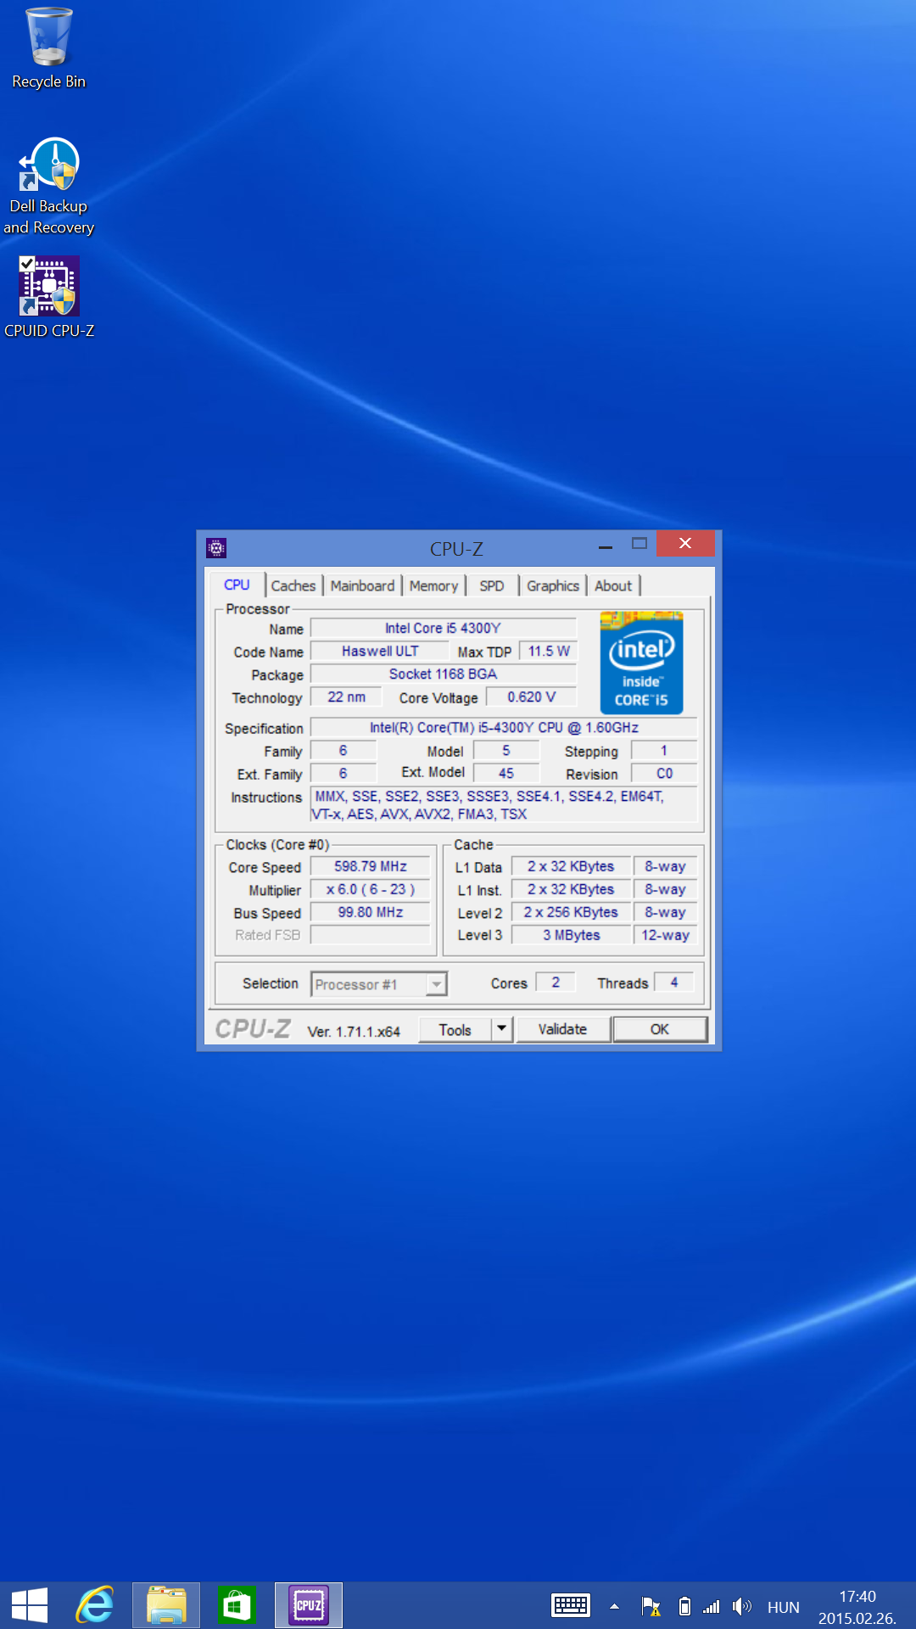Viewport: 916px width, 1629px height.
Task: Click the volume speaker tray icon
Action: [742, 1606]
